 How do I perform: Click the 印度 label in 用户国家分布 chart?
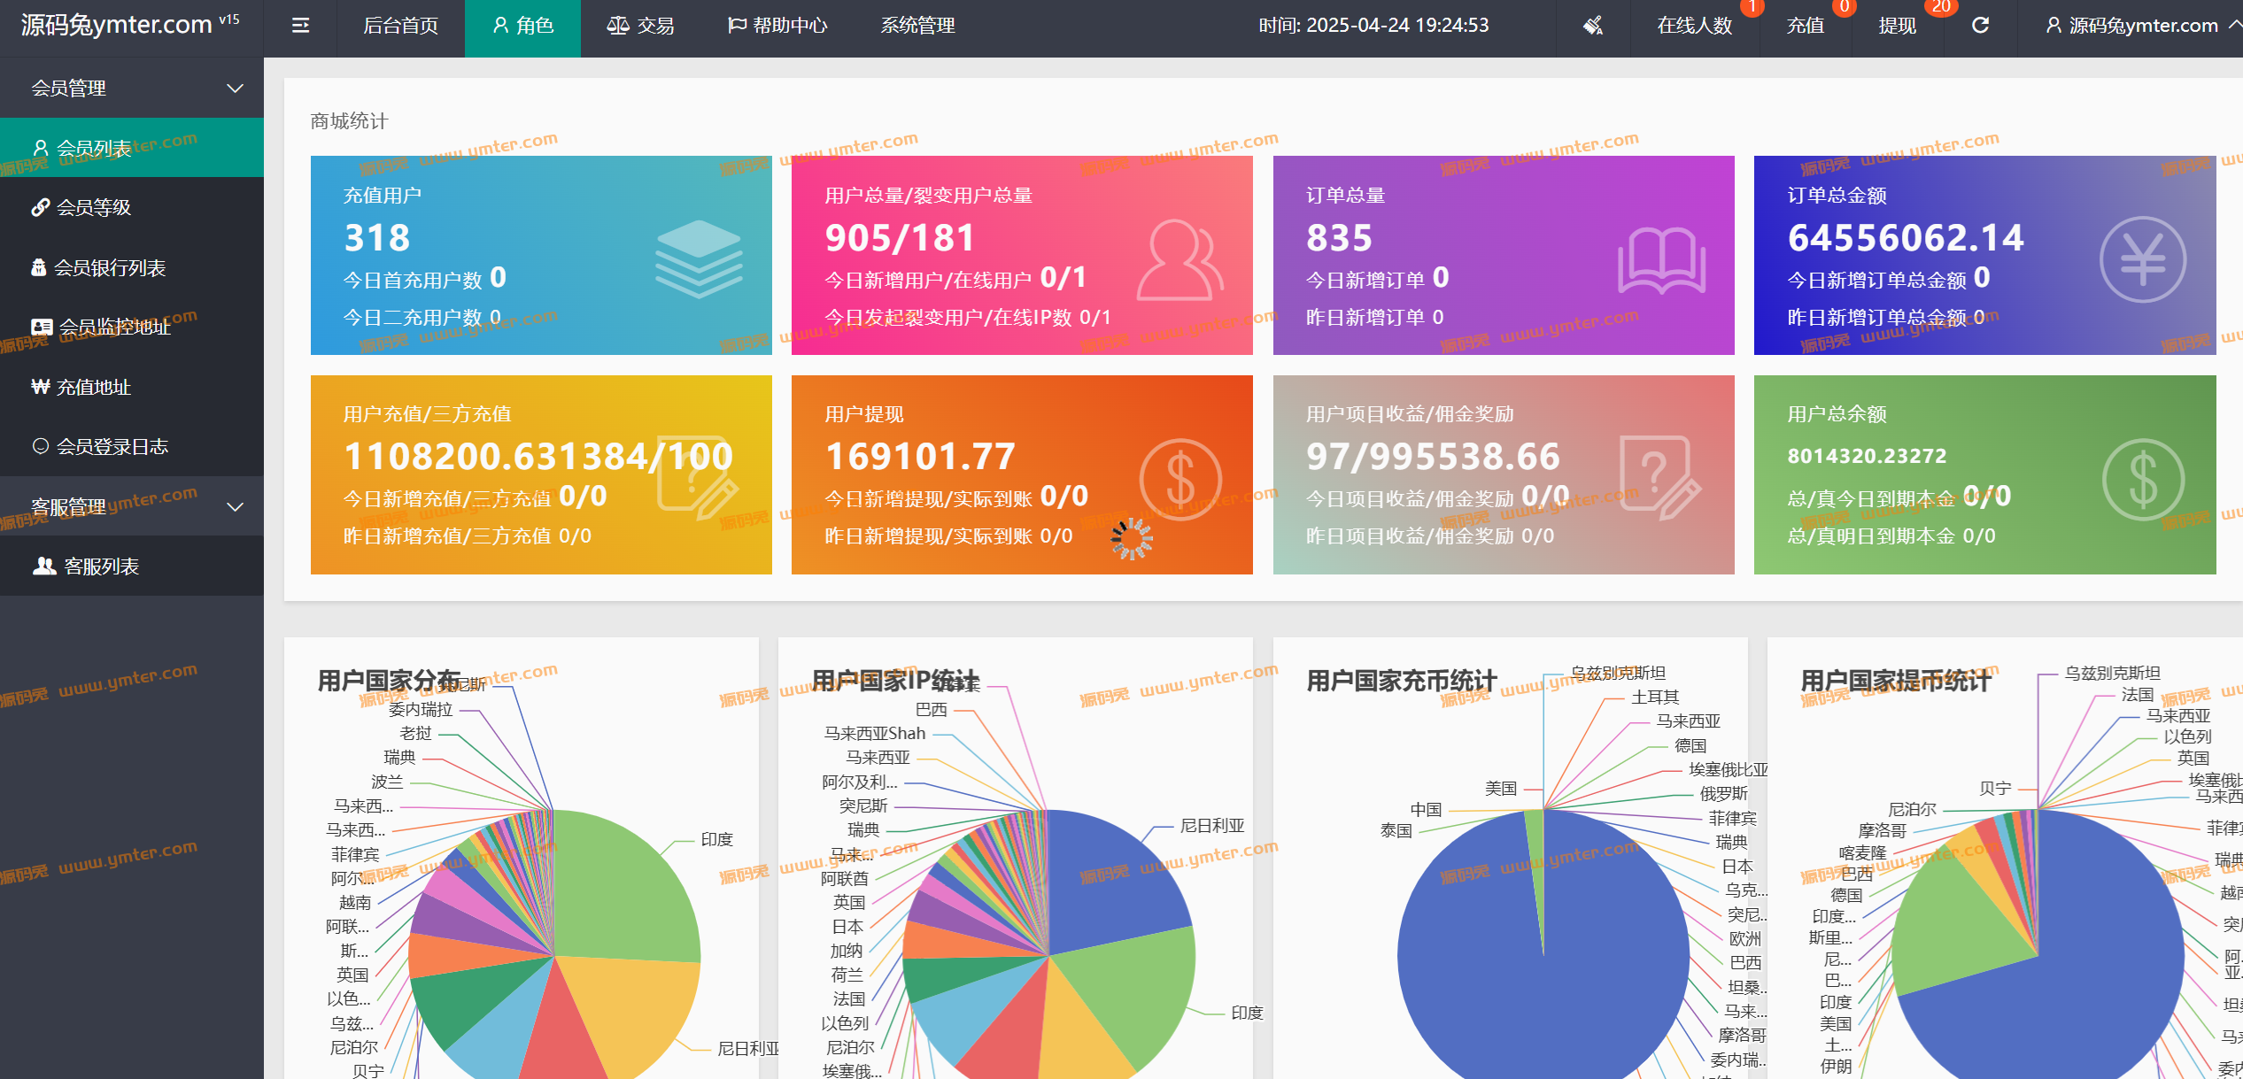pyautogui.click(x=716, y=839)
